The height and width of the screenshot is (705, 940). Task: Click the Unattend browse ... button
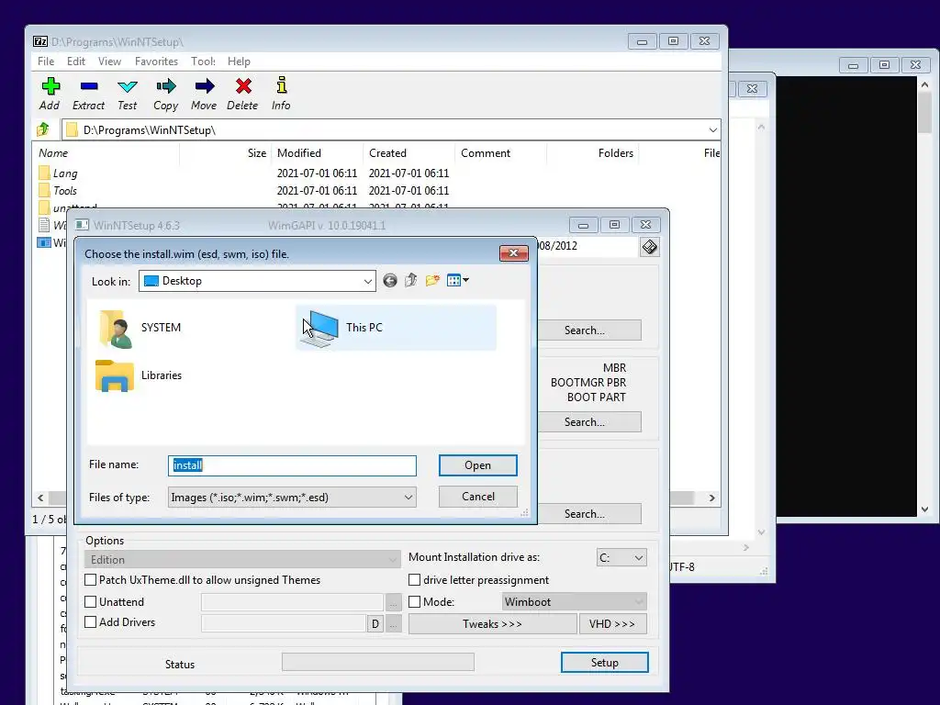(393, 602)
